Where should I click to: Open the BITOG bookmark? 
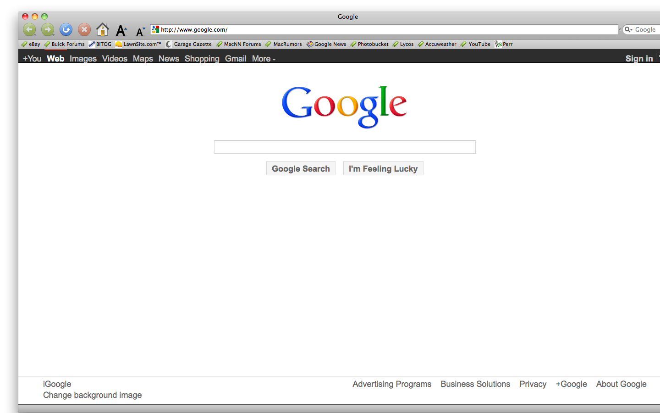[x=100, y=44]
